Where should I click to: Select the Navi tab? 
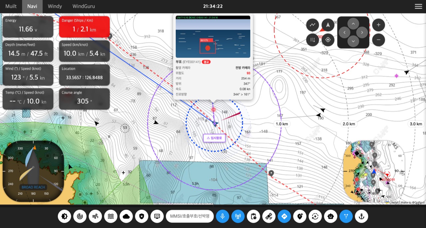32,6
